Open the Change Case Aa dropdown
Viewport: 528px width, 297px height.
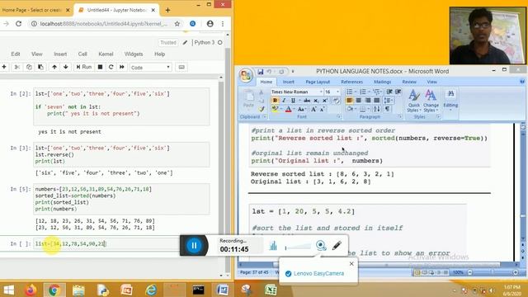(x=301, y=109)
